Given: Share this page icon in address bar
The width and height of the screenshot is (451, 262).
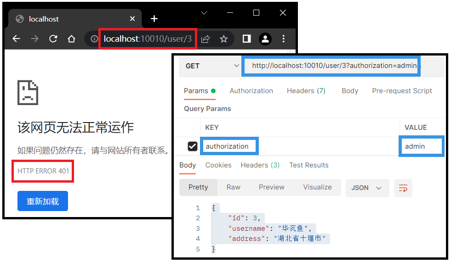Looking at the screenshot, I should pyautogui.click(x=206, y=39).
